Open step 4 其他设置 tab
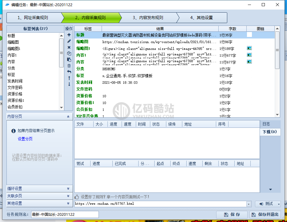The image size is (287, 222). point(201,18)
